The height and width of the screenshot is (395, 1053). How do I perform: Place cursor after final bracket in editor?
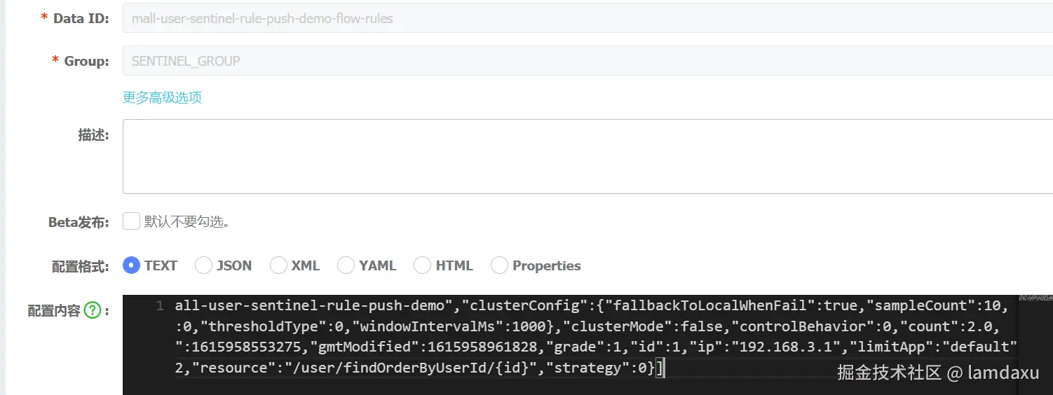click(x=662, y=368)
